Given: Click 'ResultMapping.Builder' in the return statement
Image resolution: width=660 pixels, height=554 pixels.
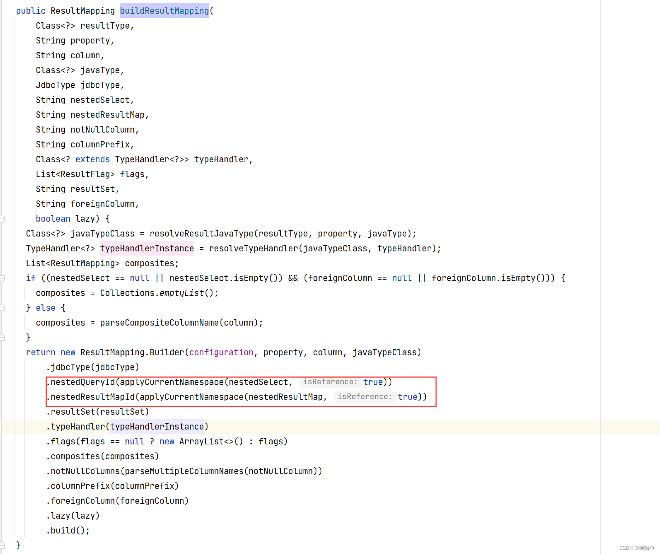Looking at the screenshot, I should tap(132, 352).
